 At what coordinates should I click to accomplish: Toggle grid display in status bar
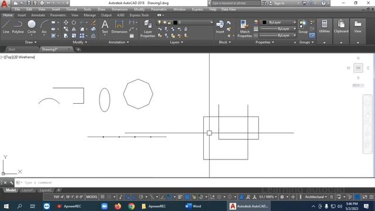pos(103,197)
